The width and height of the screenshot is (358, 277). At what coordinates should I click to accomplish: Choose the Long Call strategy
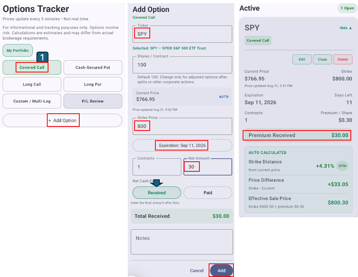click(32, 84)
